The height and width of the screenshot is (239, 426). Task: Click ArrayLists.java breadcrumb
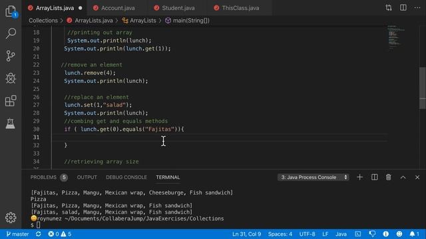pyautogui.click(x=93, y=21)
